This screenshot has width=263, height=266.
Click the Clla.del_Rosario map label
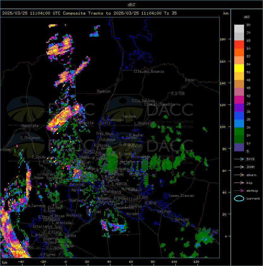[x=149, y=71]
